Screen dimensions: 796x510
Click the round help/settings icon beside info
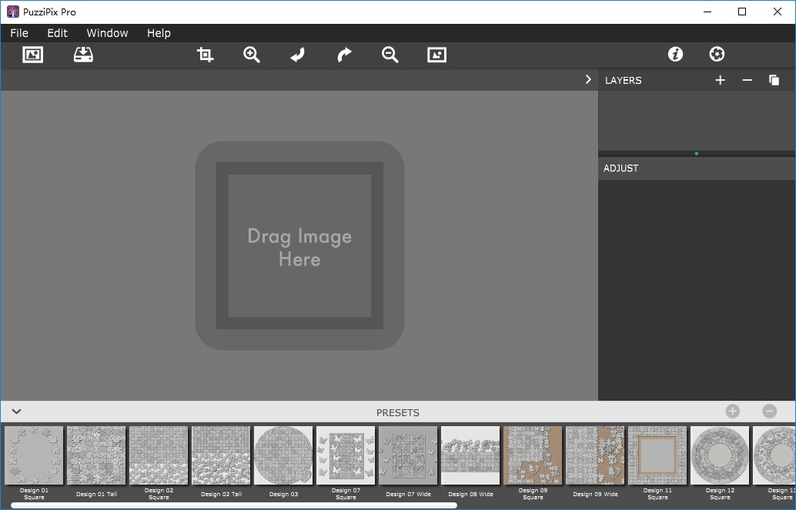[x=717, y=54]
